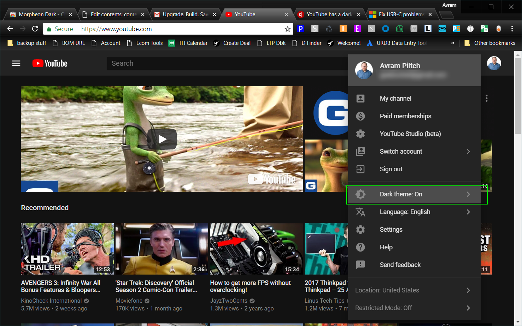
Task: Open the Chrome three-dot menu
Action: pos(512,29)
